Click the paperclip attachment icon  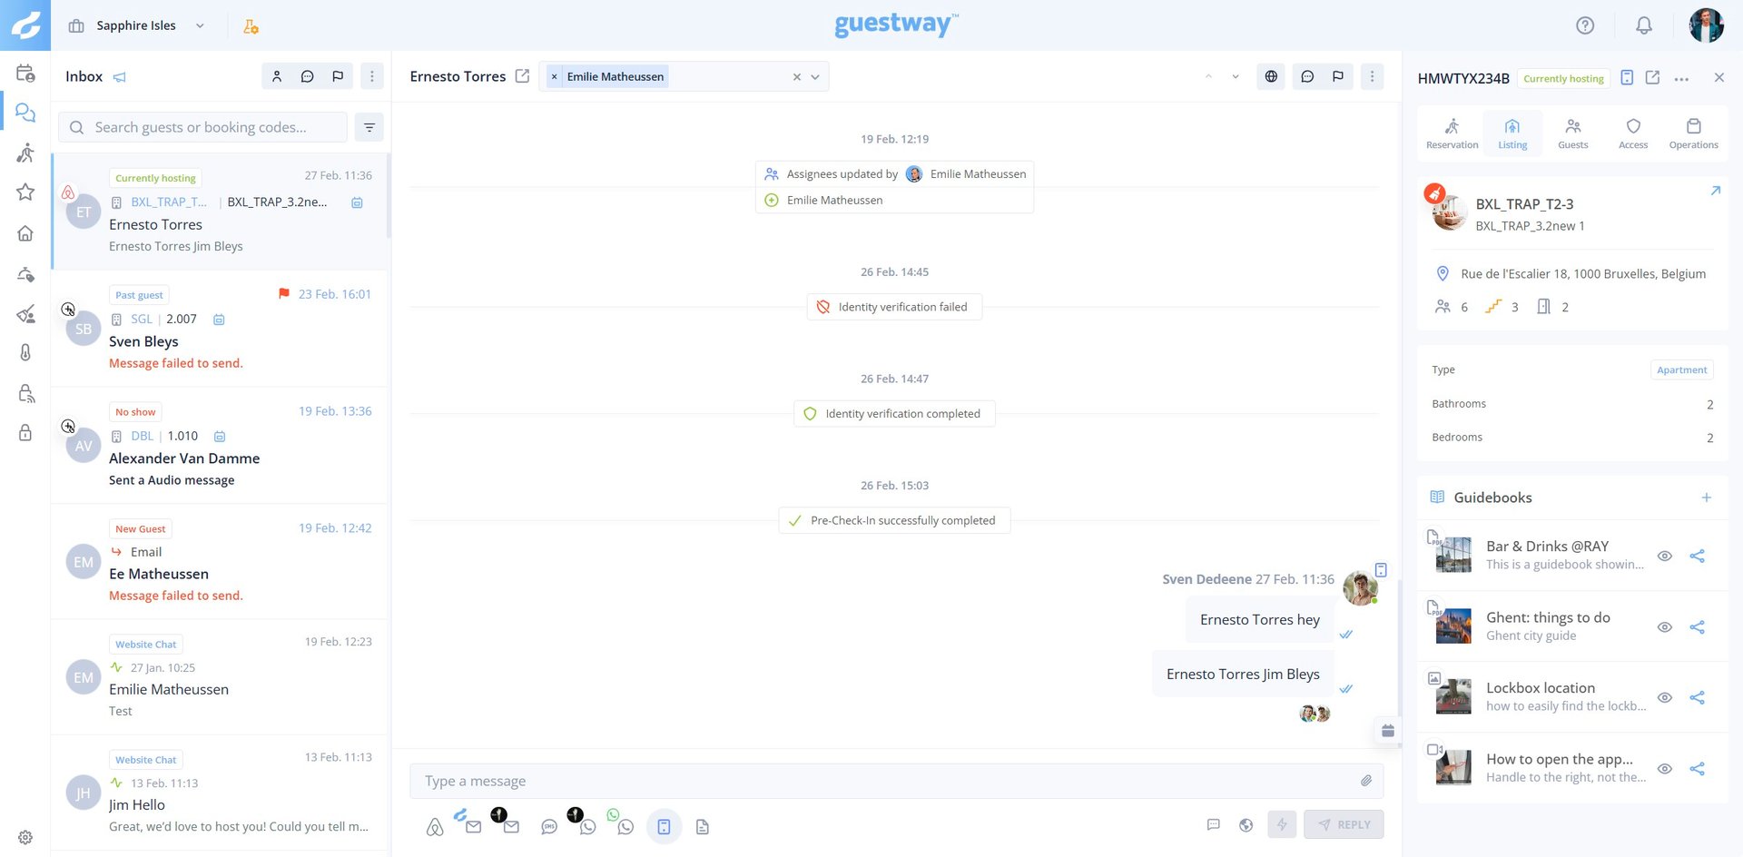(1365, 781)
